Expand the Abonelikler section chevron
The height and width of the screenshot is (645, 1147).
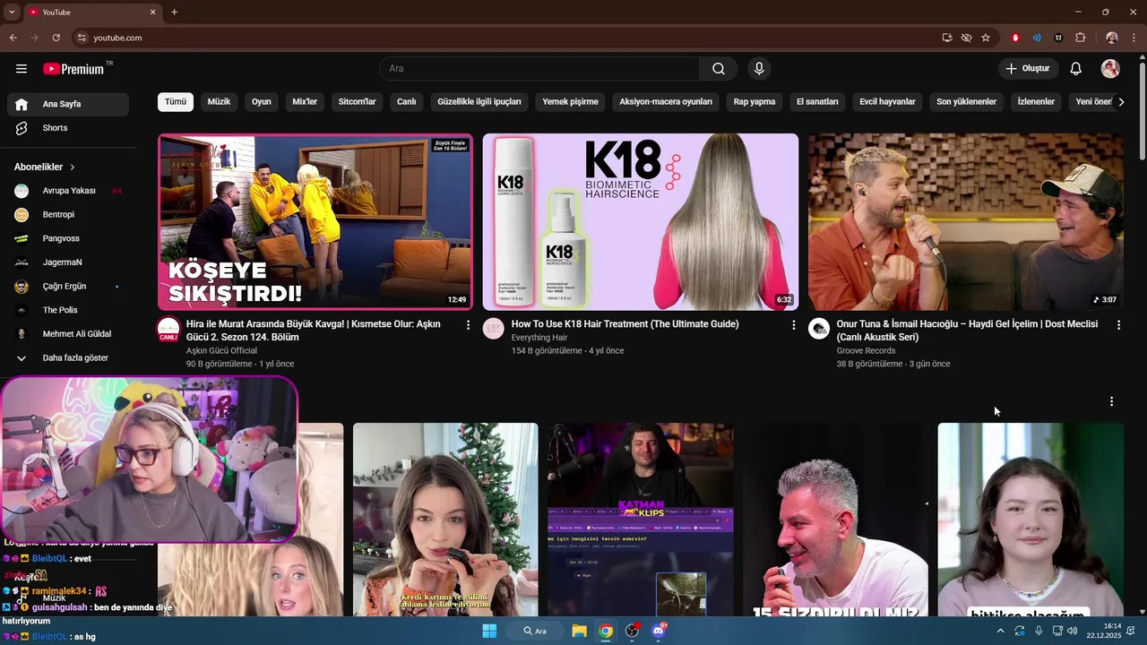73,168
